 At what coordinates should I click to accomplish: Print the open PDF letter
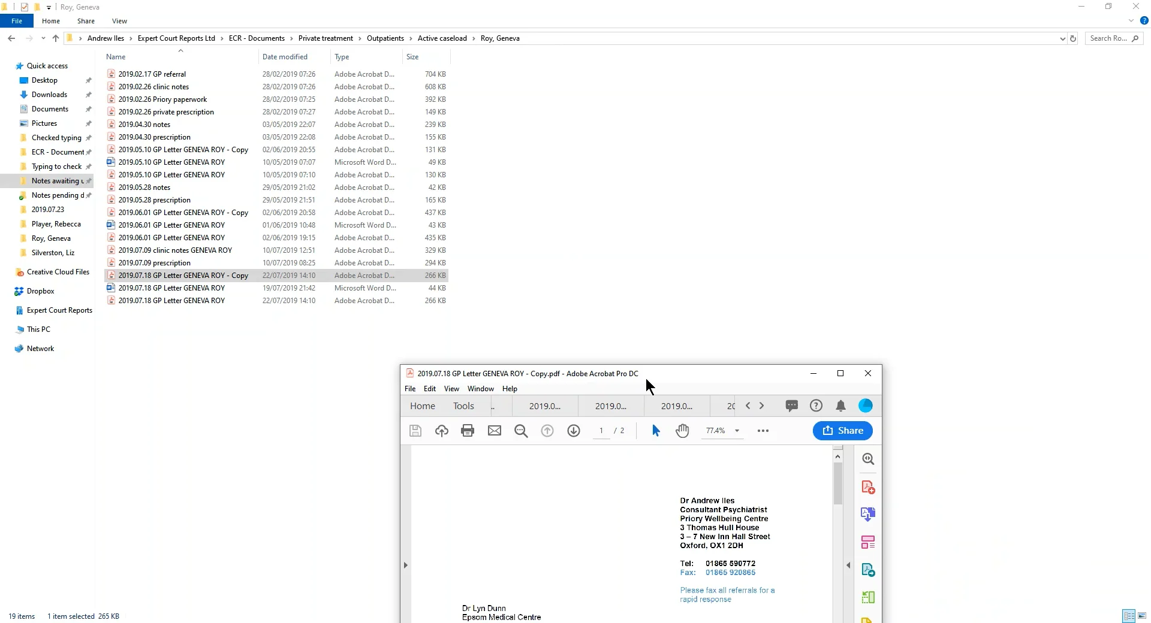[468, 431]
